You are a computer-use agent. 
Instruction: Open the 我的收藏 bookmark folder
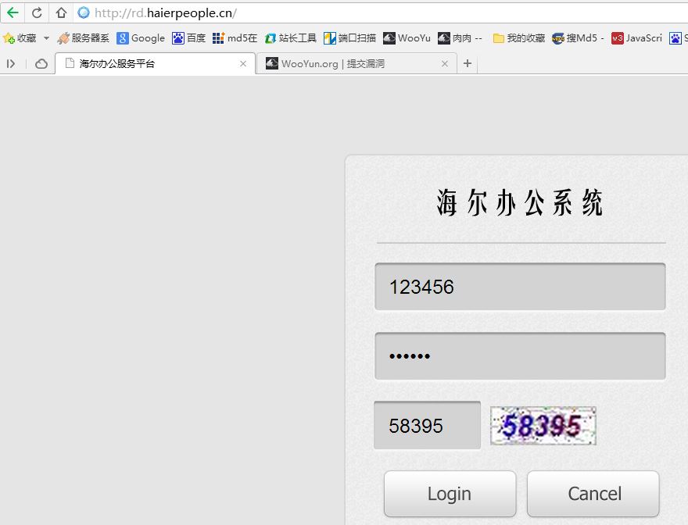(x=519, y=38)
